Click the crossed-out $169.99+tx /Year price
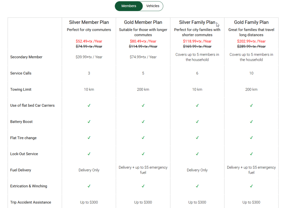The image size is (283, 208). [x=197, y=46]
